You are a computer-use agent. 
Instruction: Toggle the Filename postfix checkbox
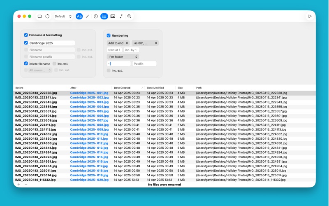26,56
